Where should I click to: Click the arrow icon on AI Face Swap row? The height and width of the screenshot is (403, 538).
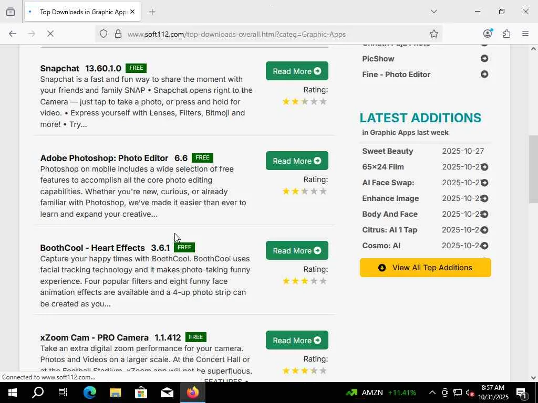484,183
